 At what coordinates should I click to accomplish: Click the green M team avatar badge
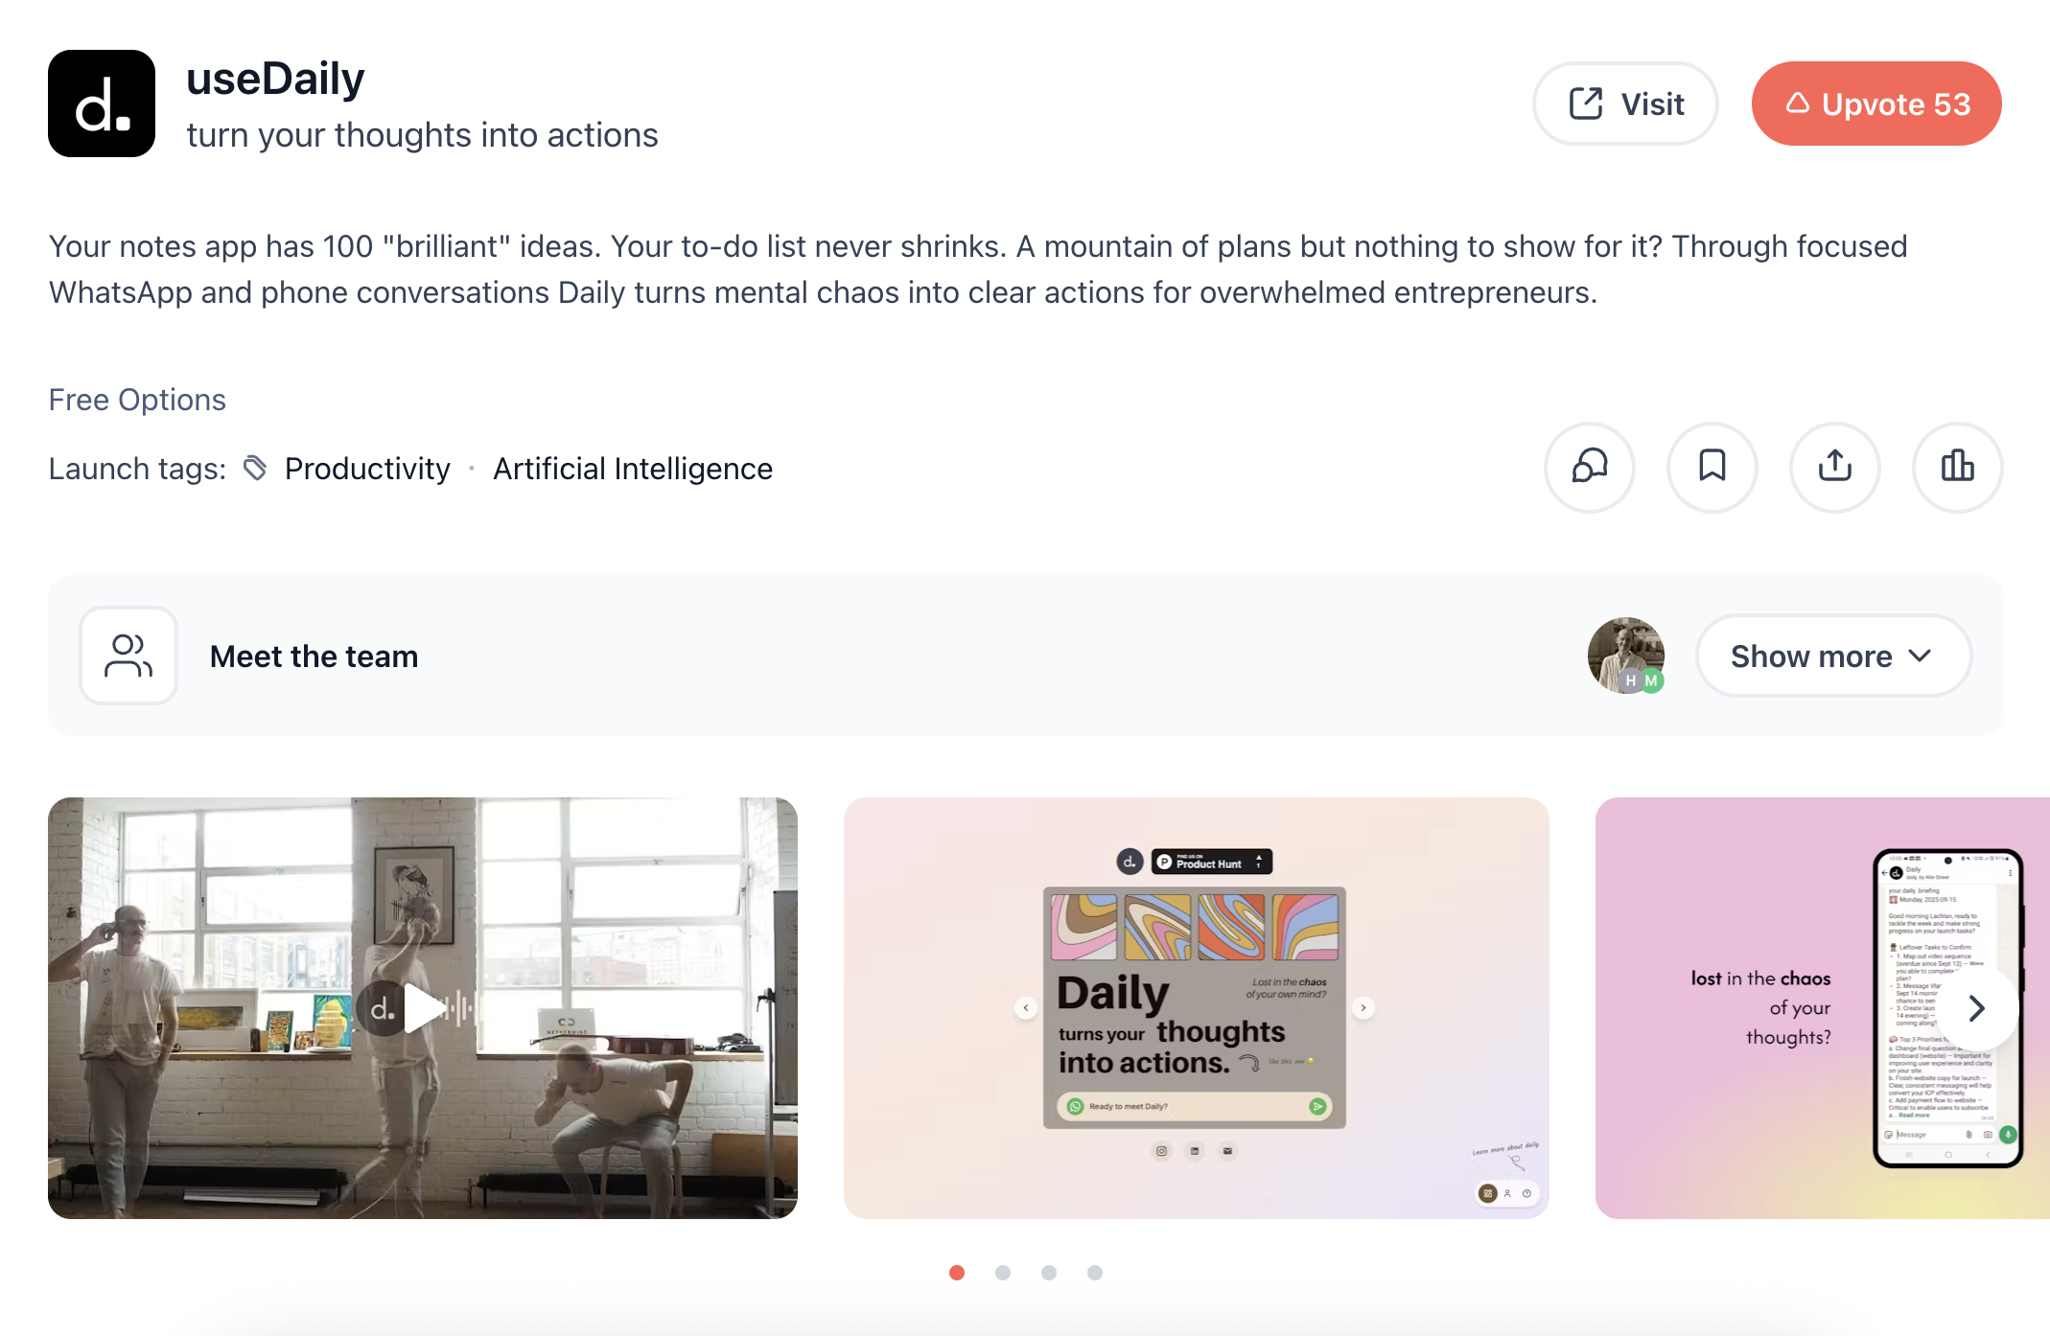(1651, 680)
